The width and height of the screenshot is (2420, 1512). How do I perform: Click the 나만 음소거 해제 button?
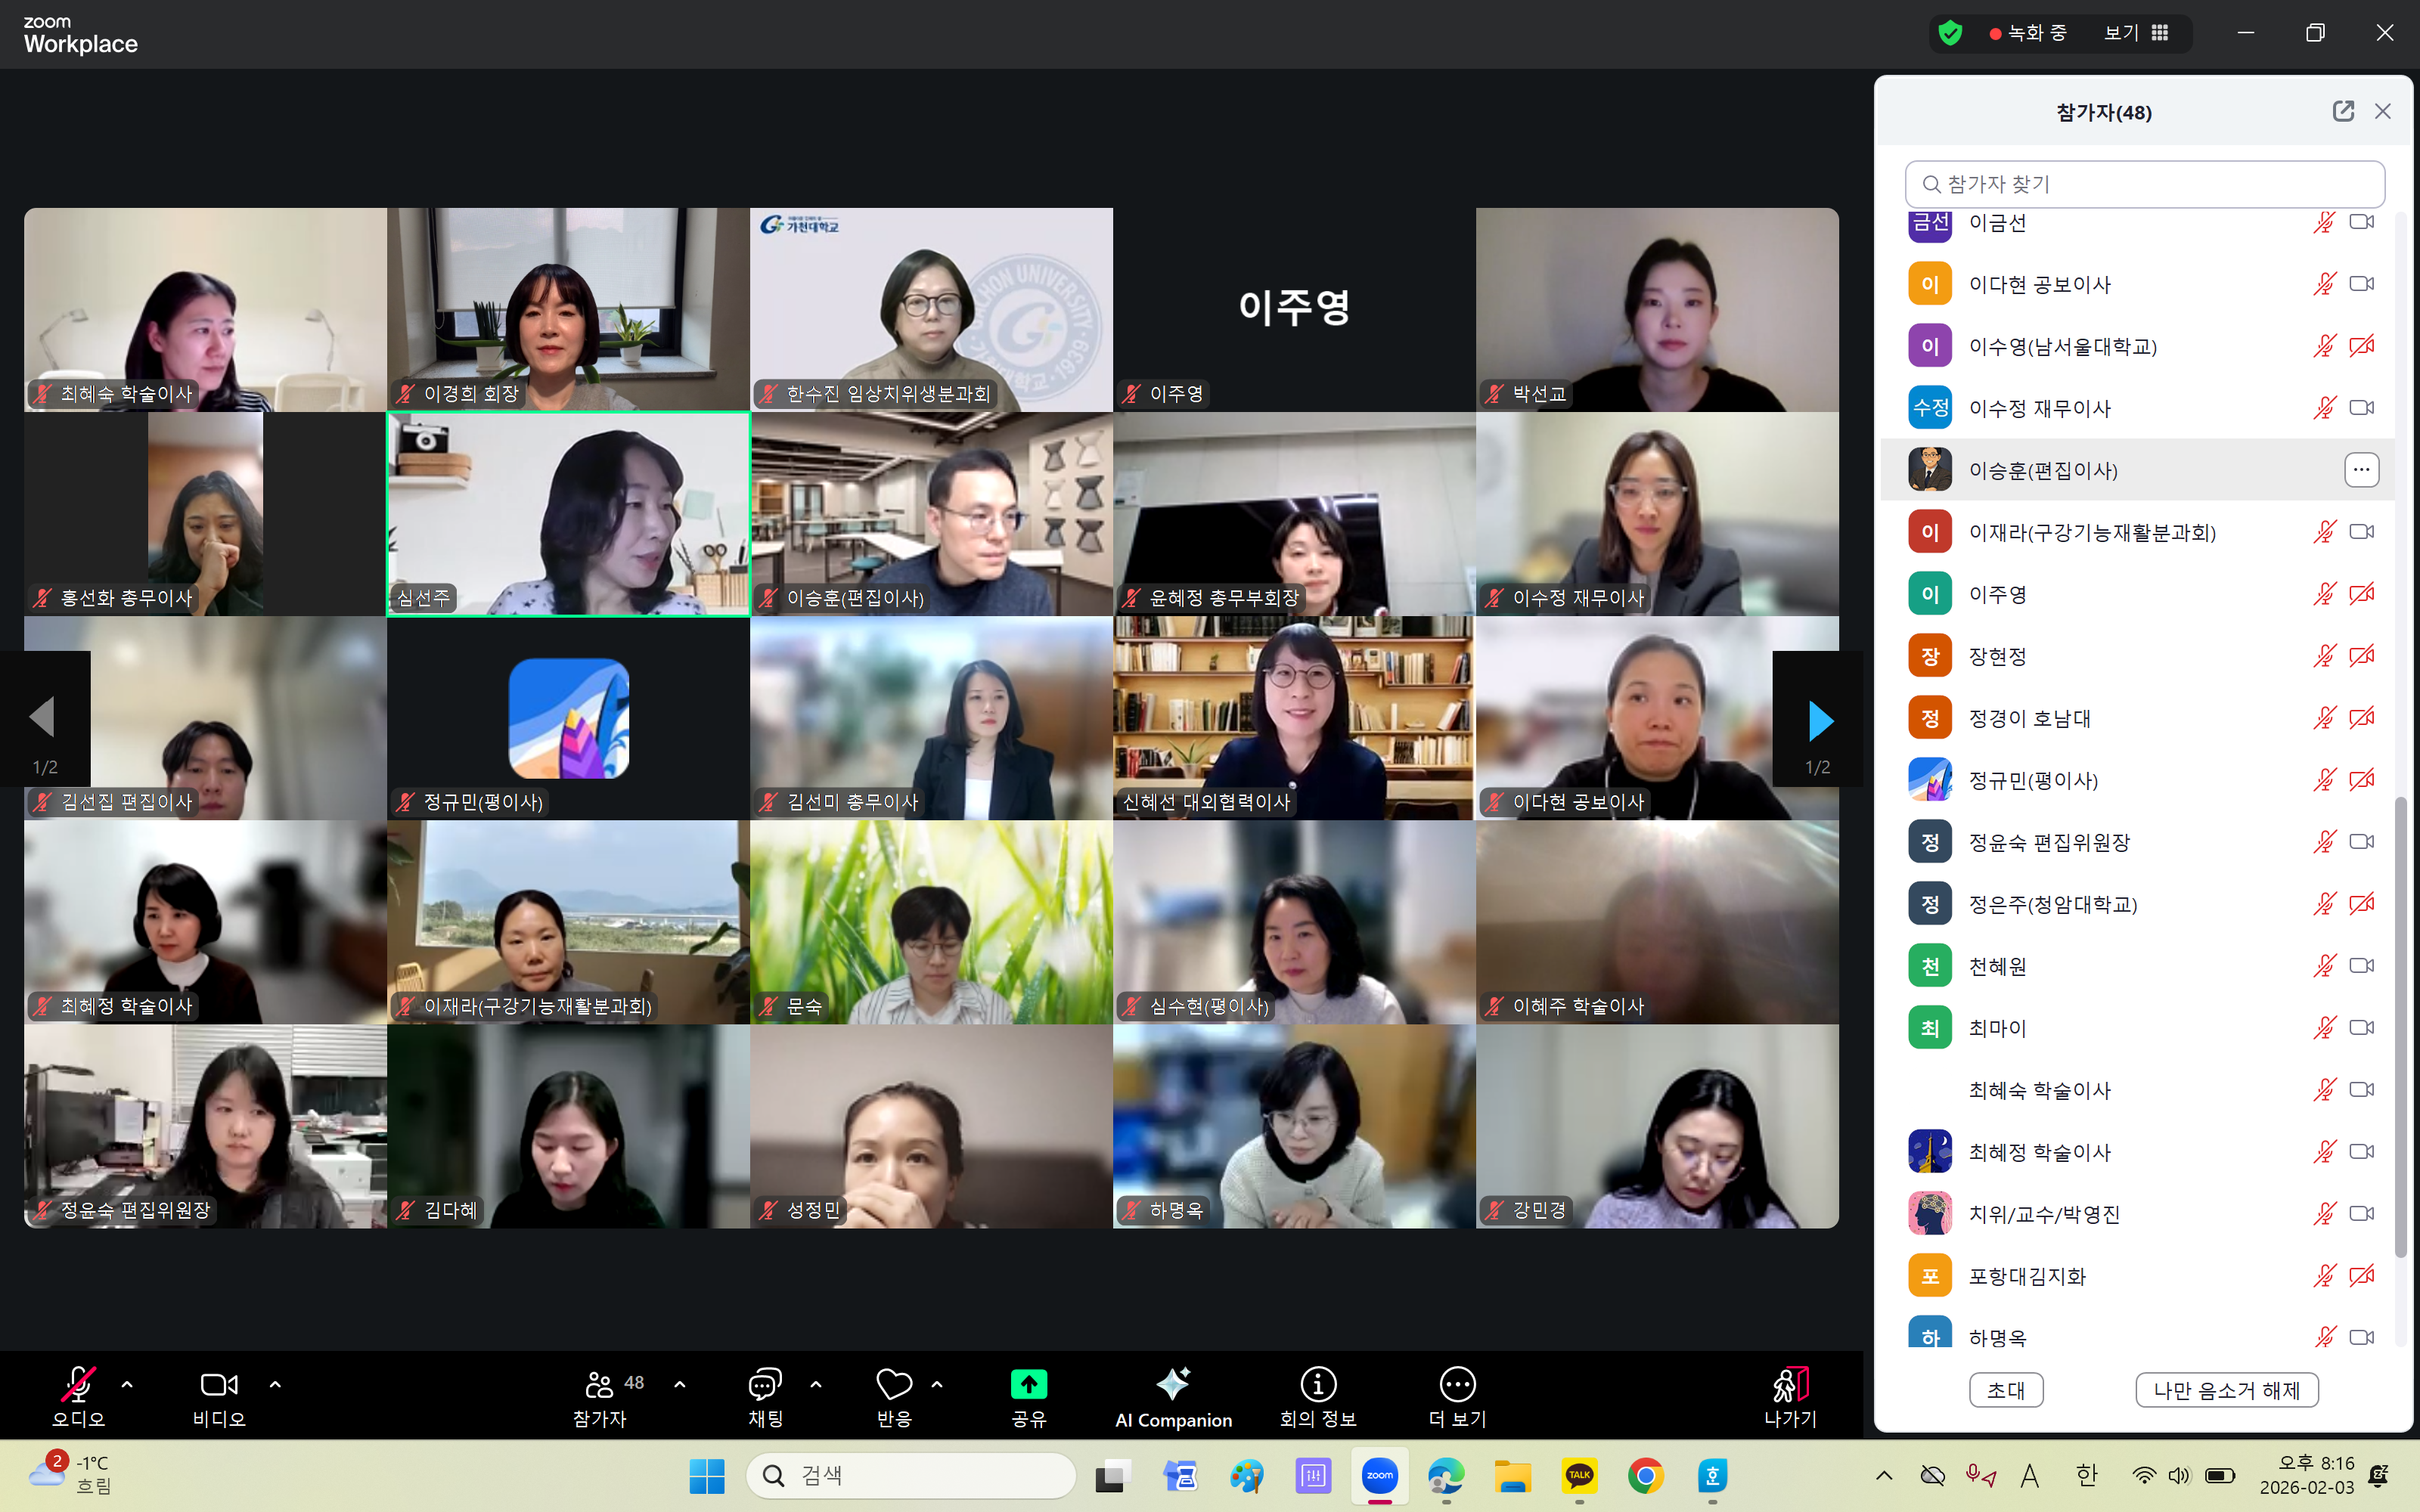click(x=2227, y=1390)
